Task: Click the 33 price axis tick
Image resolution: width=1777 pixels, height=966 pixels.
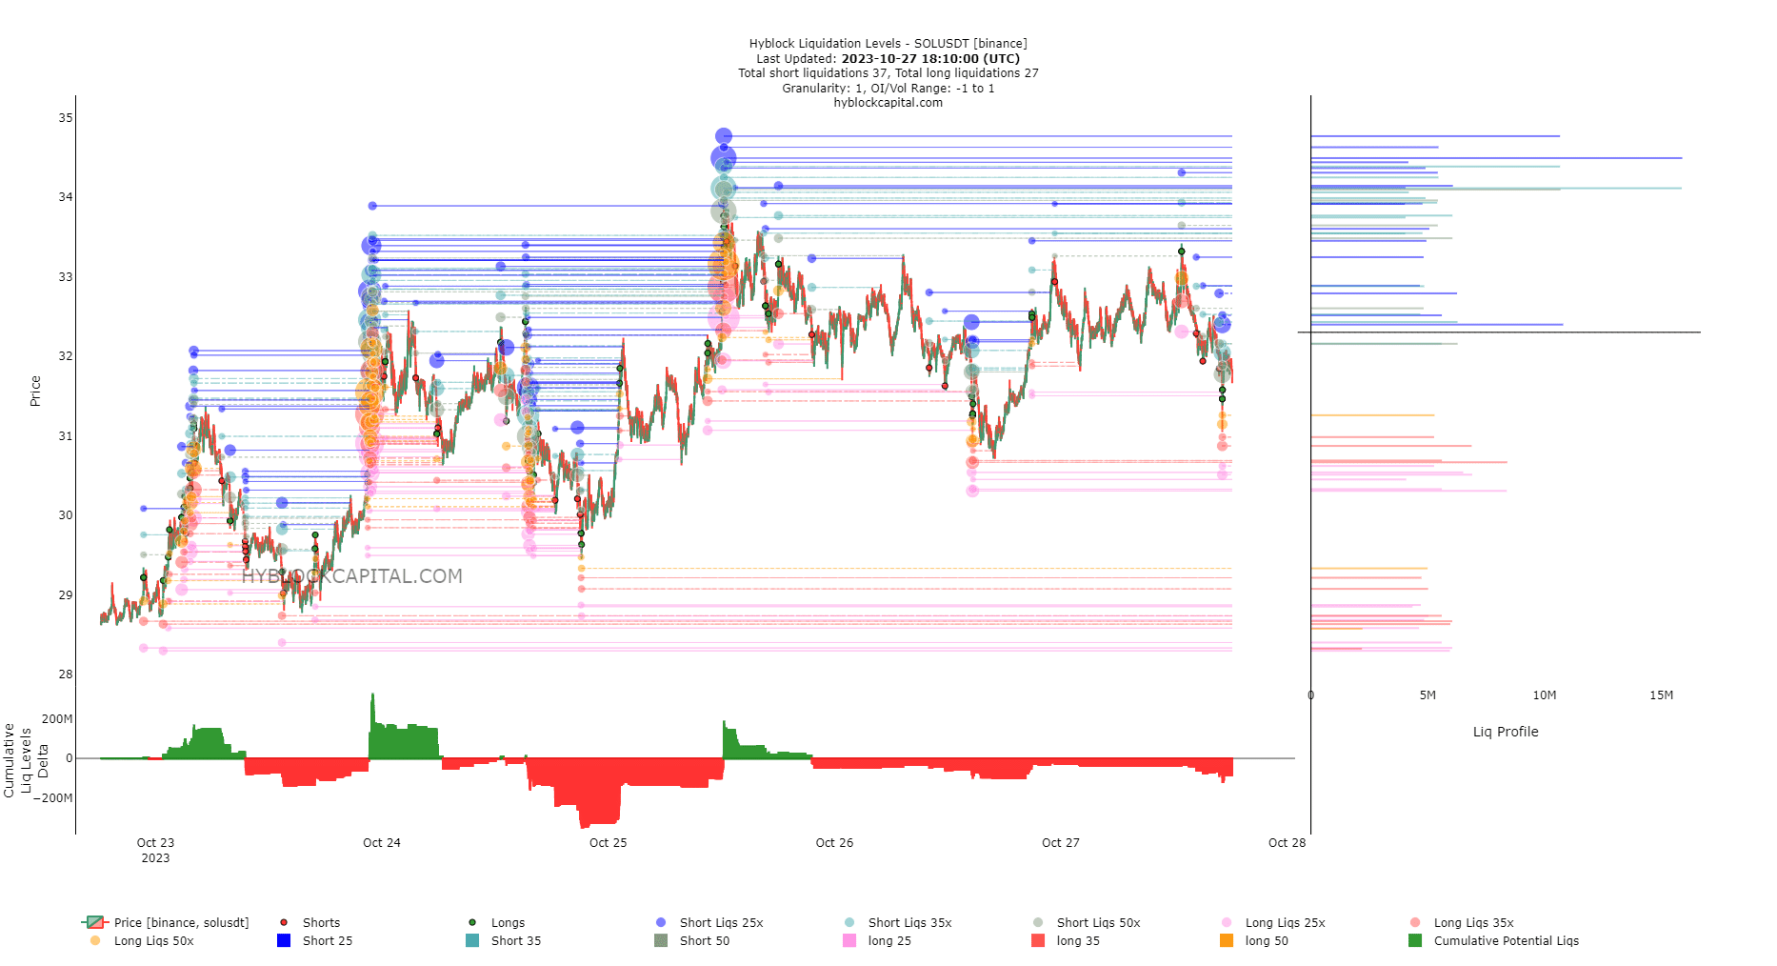Action: pos(66,277)
